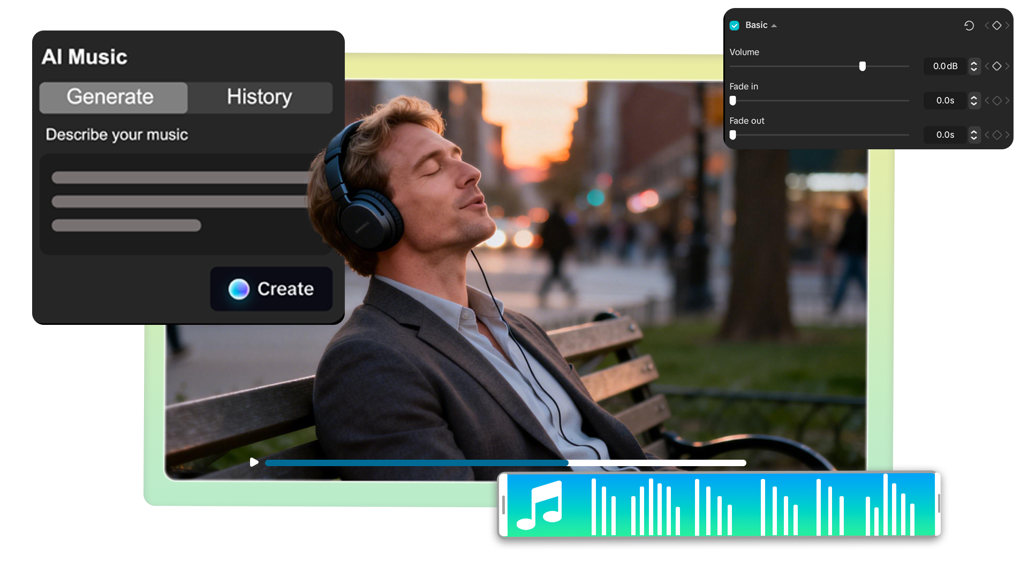This screenshot has width=1028, height=578.
Task: Jump to previous keyframe beside Fade out
Action: [987, 135]
